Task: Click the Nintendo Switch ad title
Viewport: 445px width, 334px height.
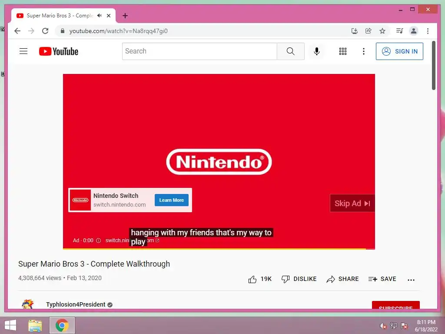Action: tap(116, 196)
